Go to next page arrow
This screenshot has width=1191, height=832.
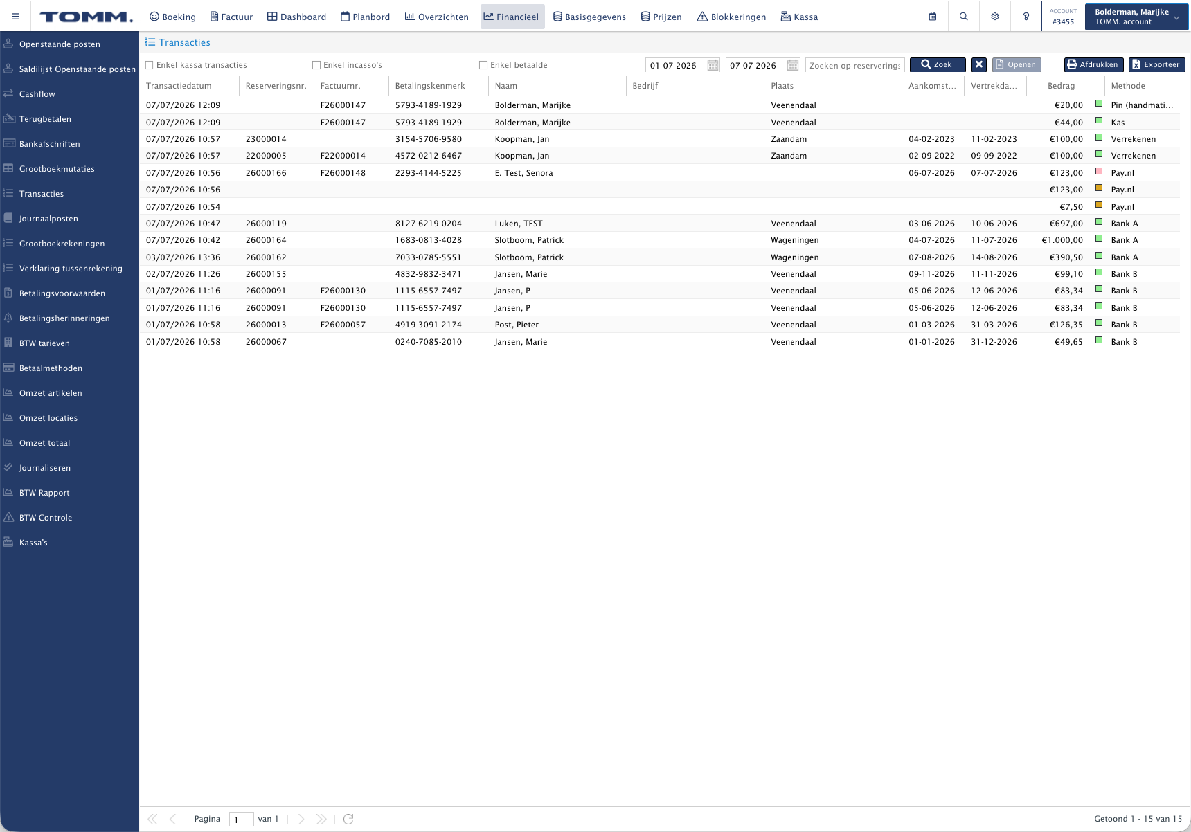[301, 819]
